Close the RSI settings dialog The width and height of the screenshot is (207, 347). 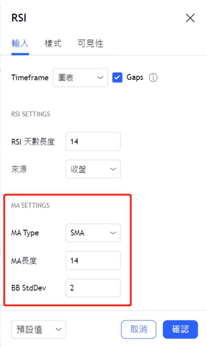(190, 18)
